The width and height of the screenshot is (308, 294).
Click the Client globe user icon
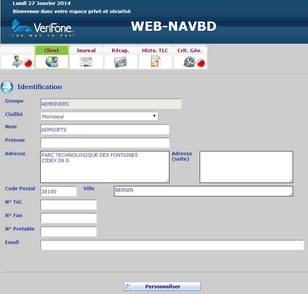point(52,62)
